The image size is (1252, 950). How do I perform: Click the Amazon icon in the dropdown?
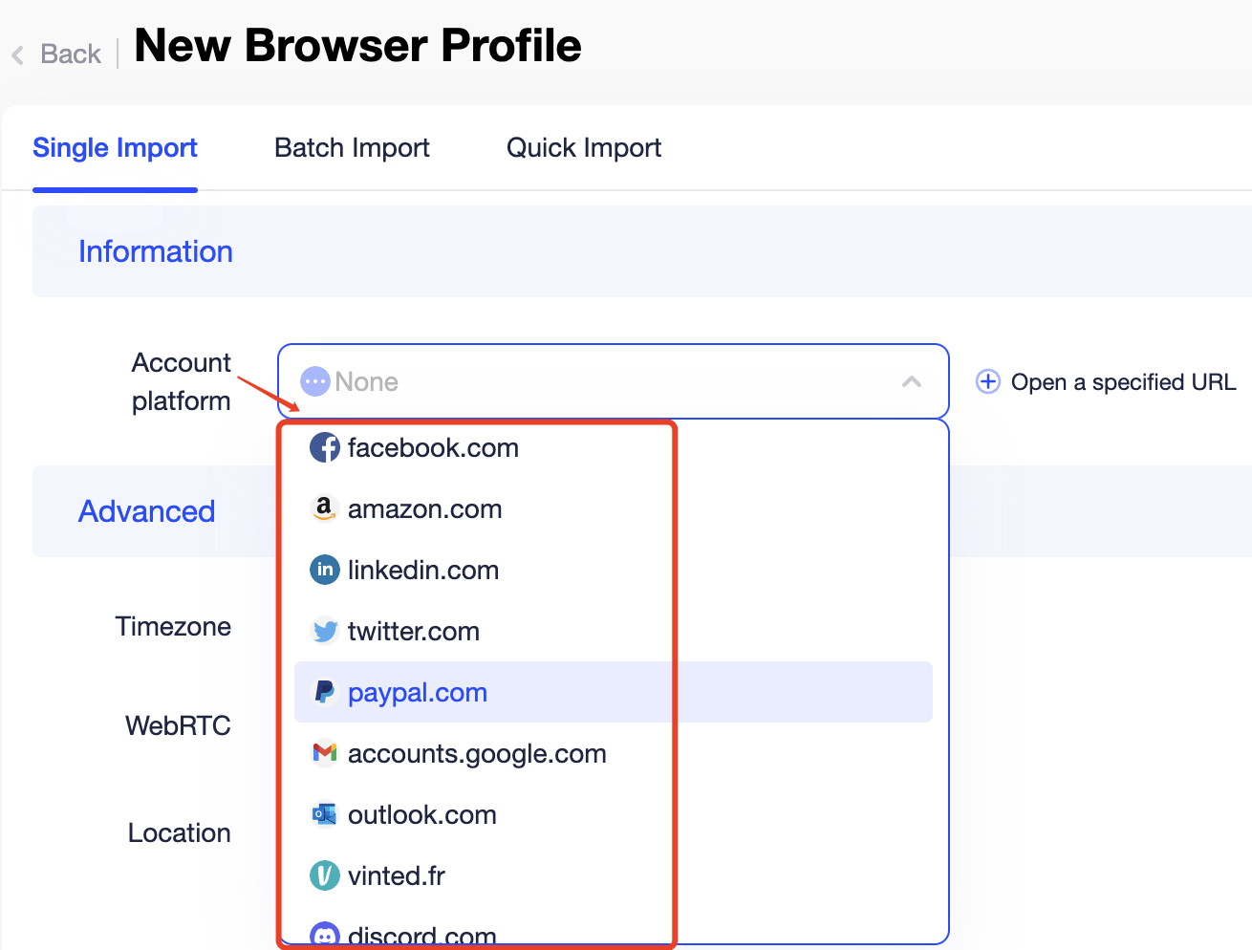(x=325, y=508)
